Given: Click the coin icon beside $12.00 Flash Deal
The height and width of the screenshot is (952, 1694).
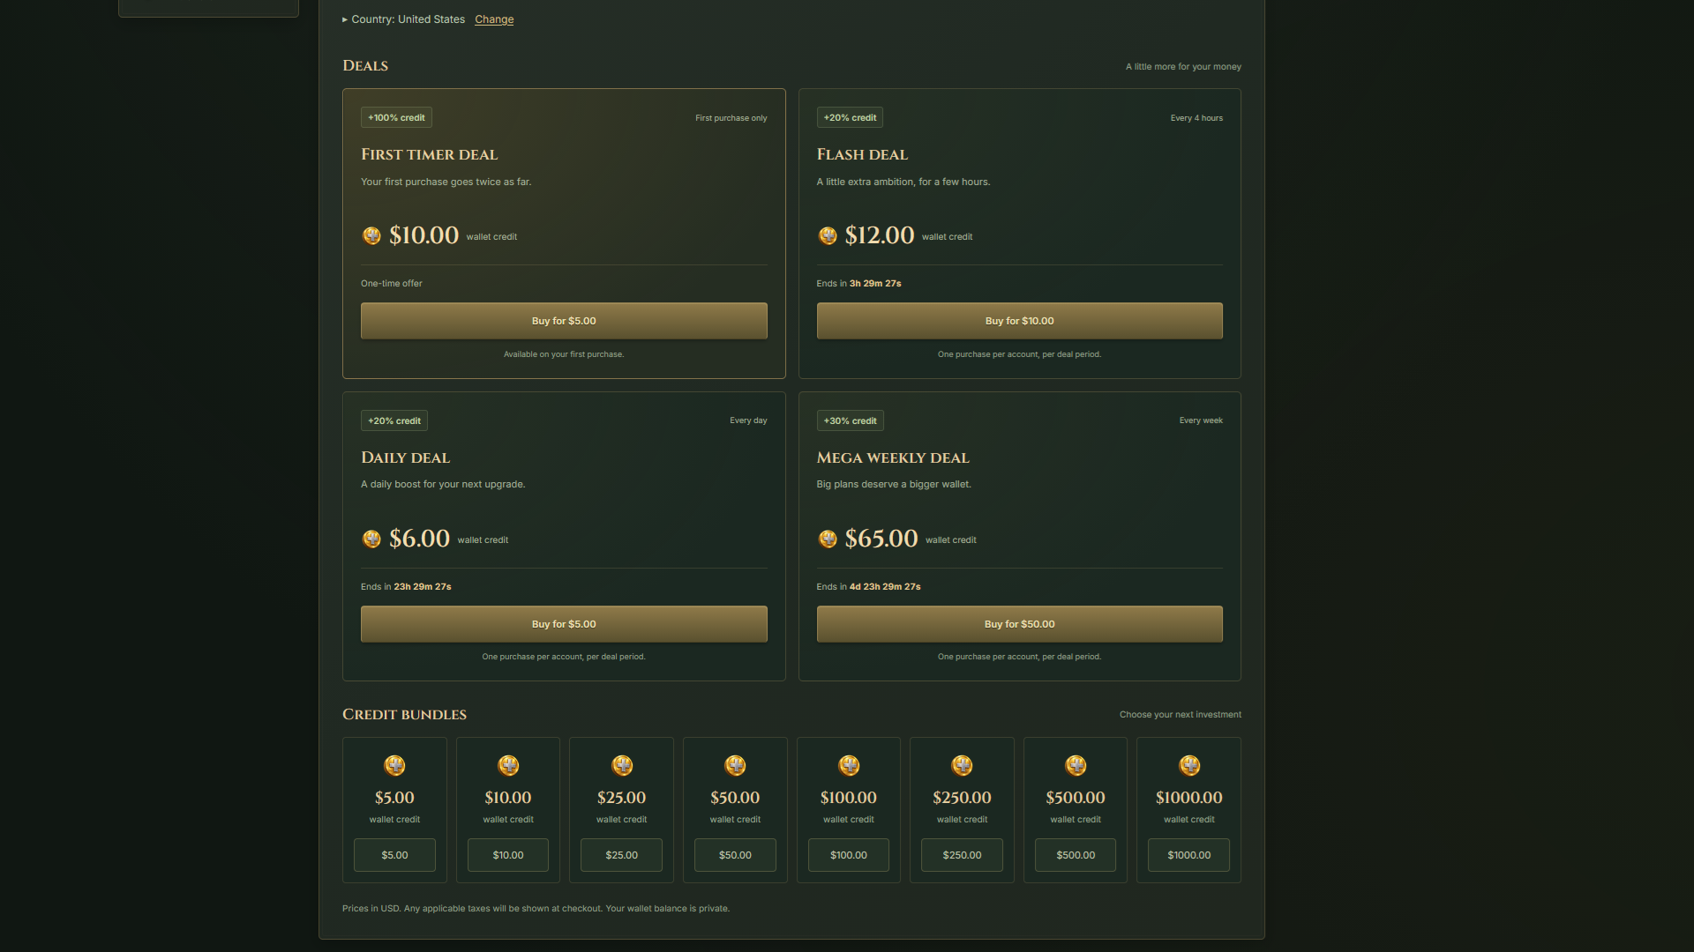Looking at the screenshot, I should [x=828, y=235].
